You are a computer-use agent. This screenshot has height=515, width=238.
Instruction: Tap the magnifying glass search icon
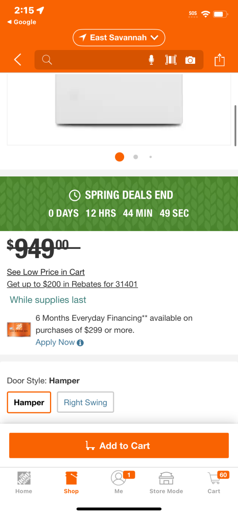[x=47, y=60]
